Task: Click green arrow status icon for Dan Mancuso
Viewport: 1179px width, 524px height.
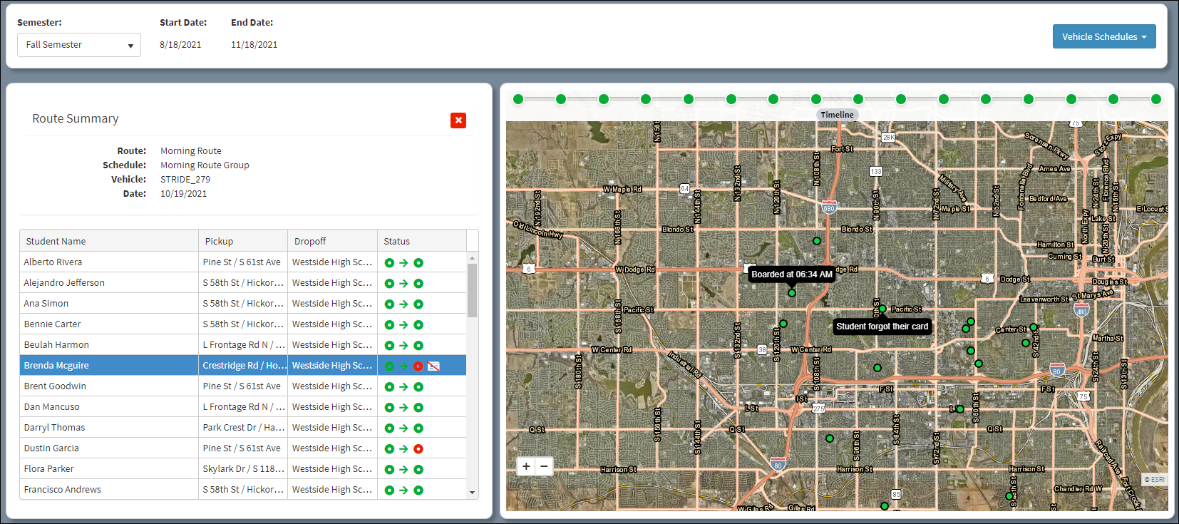Action: [403, 408]
